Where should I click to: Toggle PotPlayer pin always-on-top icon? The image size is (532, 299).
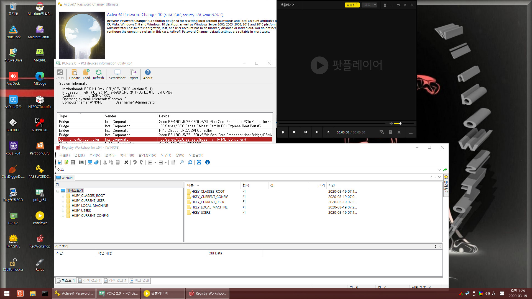(385, 5)
